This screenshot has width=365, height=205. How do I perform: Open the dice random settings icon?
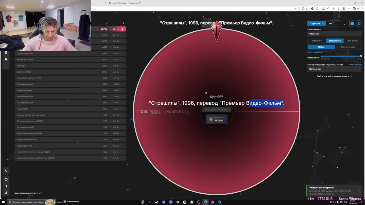(352, 23)
